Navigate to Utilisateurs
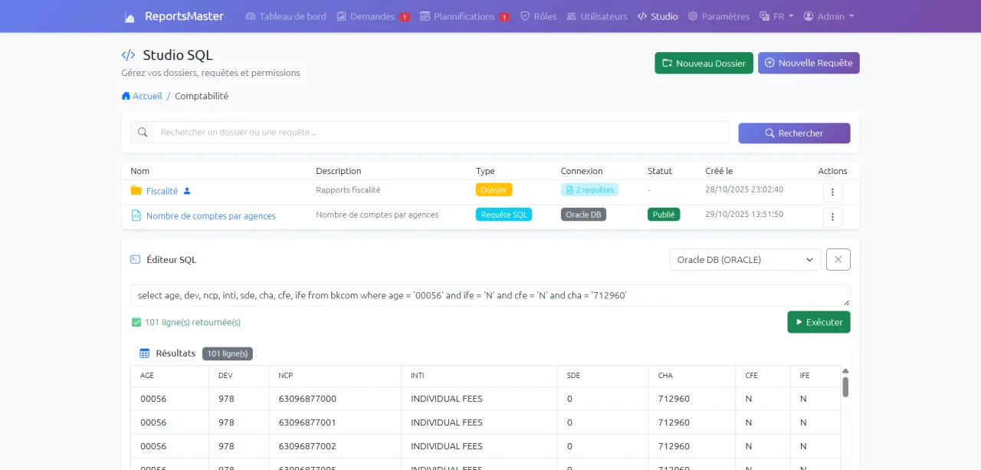Image resolution: width=981 pixels, height=470 pixels. coord(597,16)
